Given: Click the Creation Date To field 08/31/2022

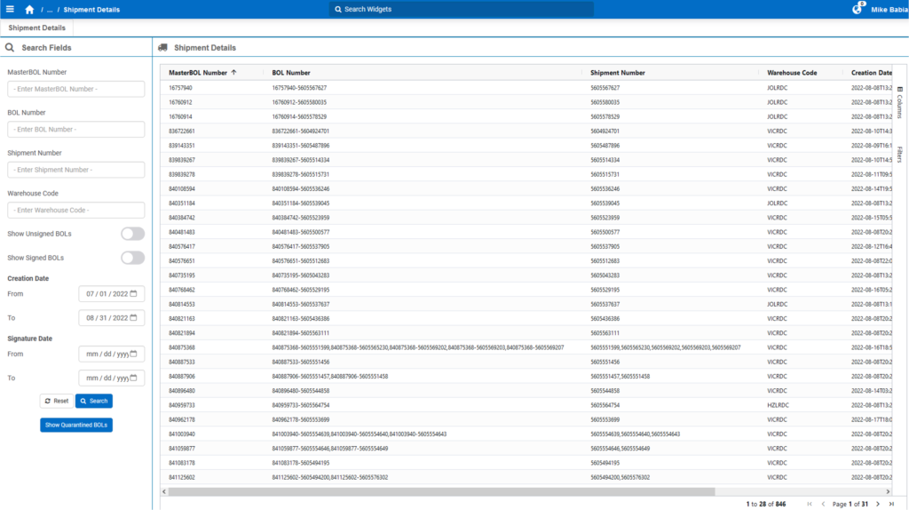Looking at the screenshot, I should pos(111,318).
